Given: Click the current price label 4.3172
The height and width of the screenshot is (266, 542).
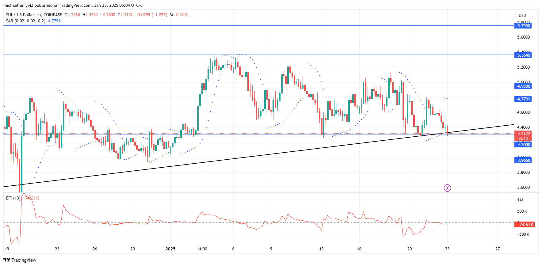Looking at the screenshot, I should click(523, 134).
